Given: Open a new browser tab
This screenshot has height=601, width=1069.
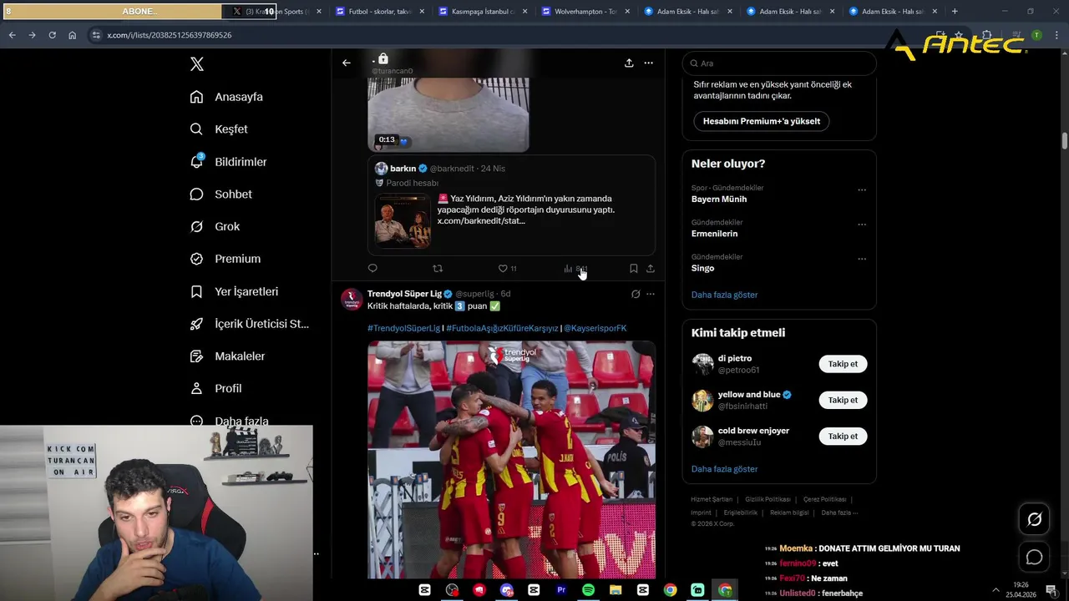Looking at the screenshot, I should [955, 12].
